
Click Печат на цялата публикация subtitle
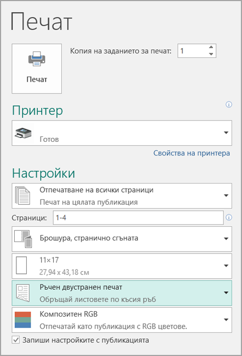(x=89, y=202)
